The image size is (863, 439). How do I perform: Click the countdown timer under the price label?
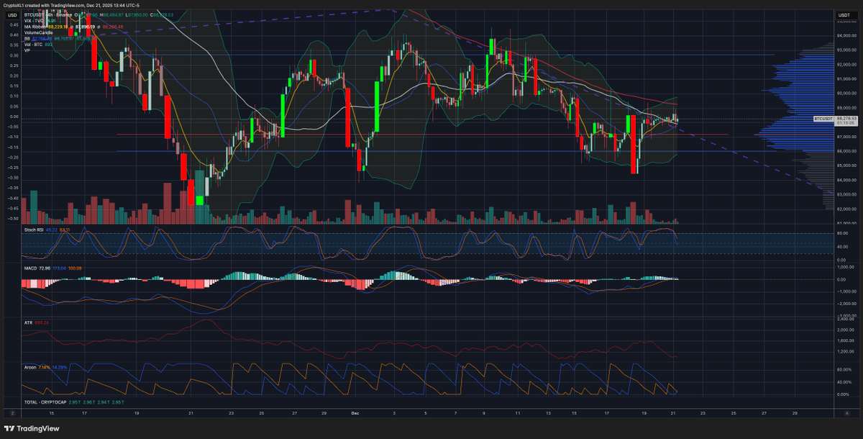pos(844,122)
